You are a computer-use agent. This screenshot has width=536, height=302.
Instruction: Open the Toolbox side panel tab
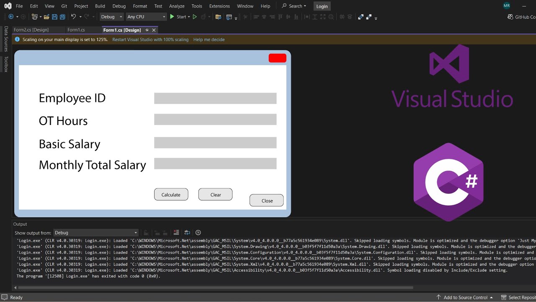tap(6, 64)
